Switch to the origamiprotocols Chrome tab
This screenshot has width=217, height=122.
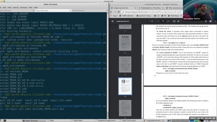pos(123,8)
